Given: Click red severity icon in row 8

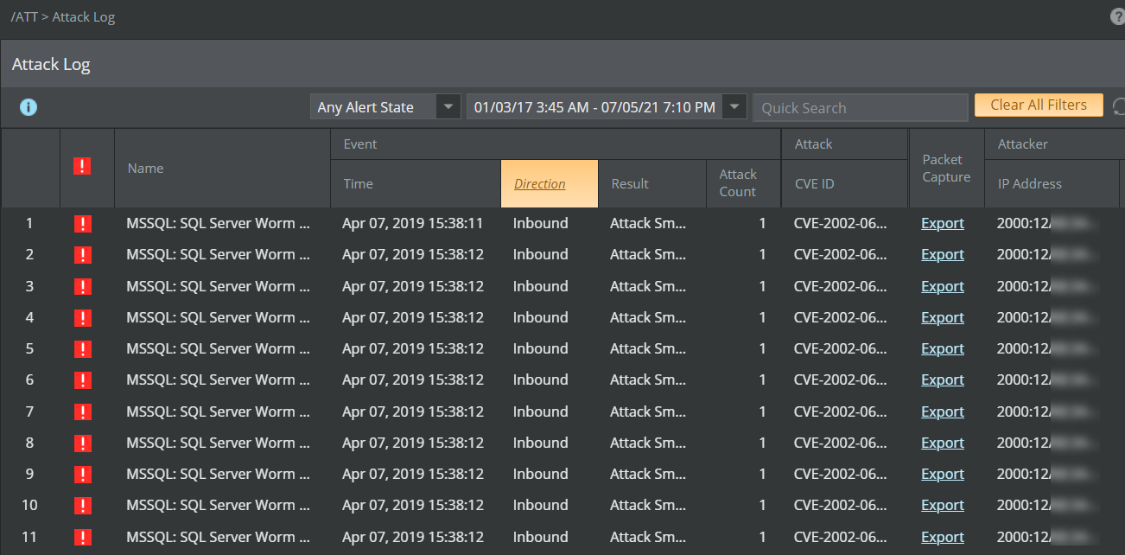Looking at the screenshot, I should pyautogui.click(x=82, y=443).
